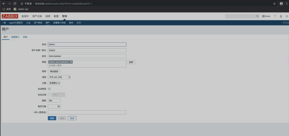289x136 pixels.
Task: Toggle the 自动登录 checkbox
Action: click(49, 89)
